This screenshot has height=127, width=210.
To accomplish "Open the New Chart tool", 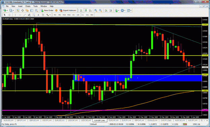I will 5,10.
